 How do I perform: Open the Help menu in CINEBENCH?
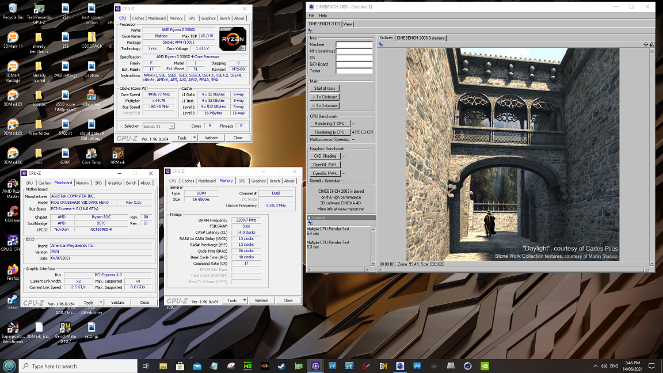click(323, 15)
